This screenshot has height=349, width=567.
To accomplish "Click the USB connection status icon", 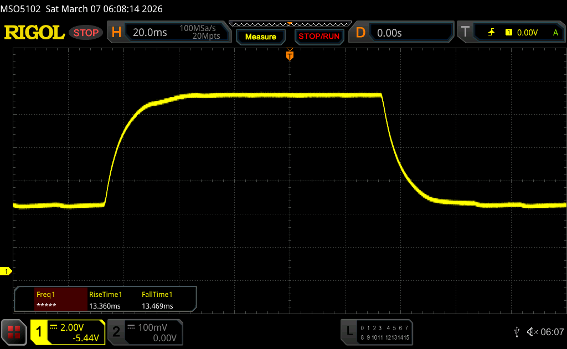I will [x=517, y=331].
